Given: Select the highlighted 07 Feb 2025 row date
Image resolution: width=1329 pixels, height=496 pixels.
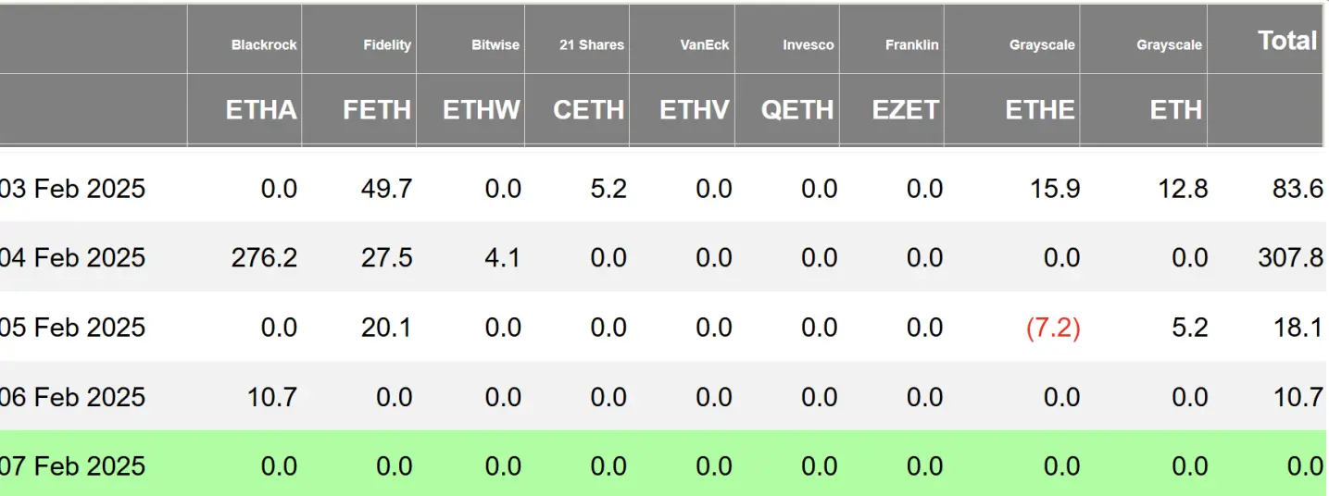Looking at the screenshot, I should coord(73,465).
